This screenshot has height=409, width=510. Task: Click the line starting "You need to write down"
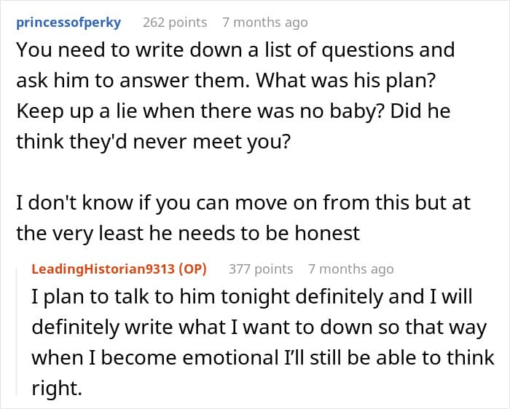235,50
